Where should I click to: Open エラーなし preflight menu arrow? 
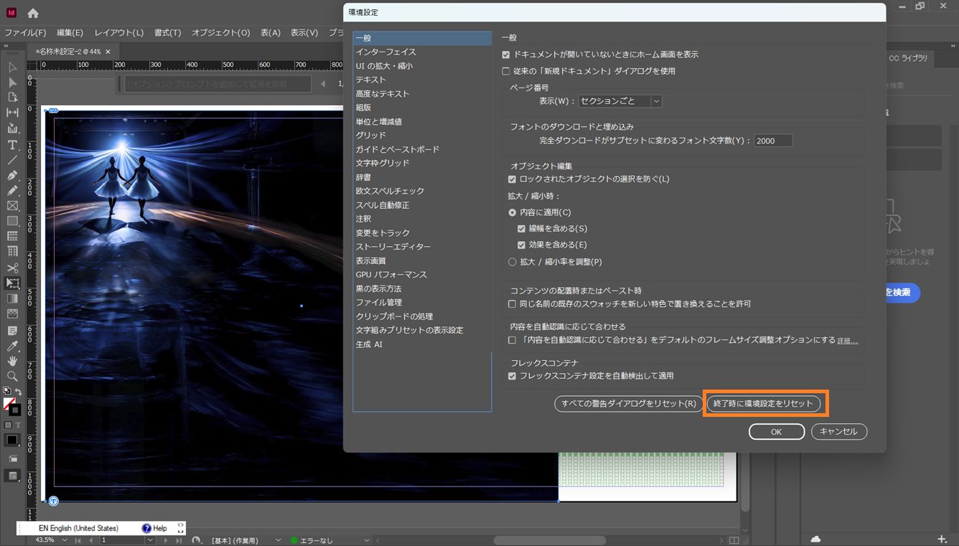367,540
